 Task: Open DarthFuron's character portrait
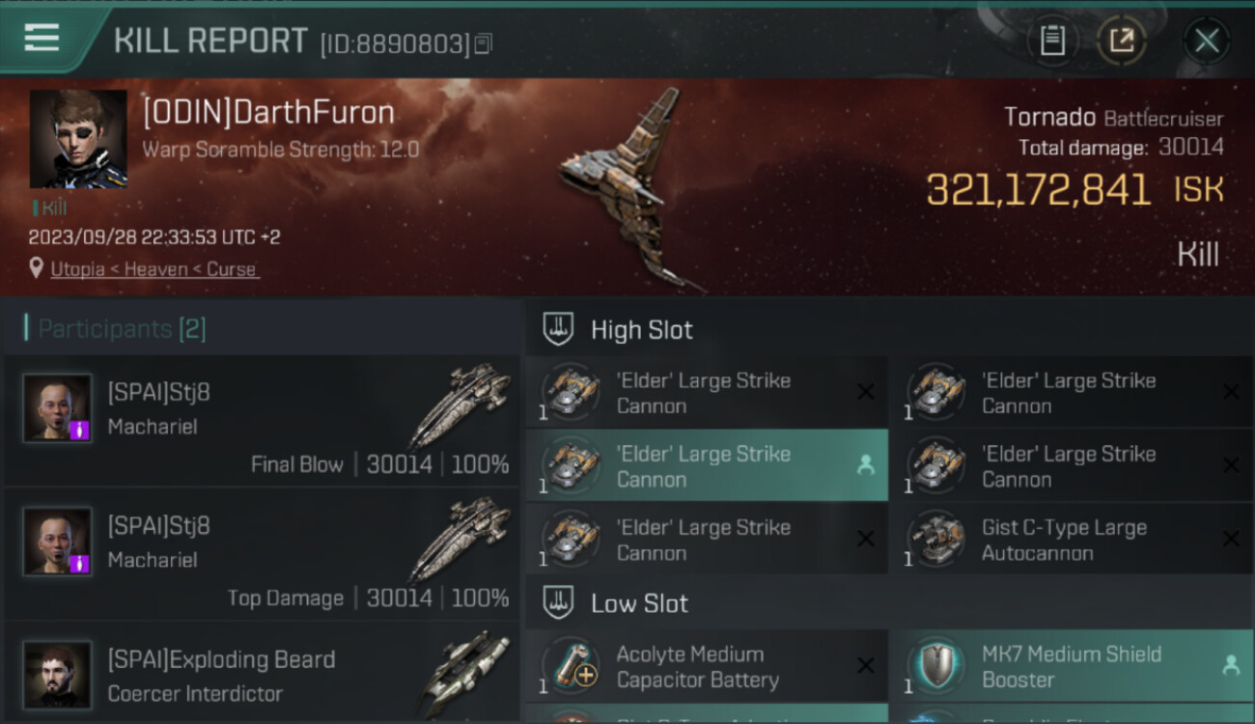pyautogui.click(x=78, y=139)
